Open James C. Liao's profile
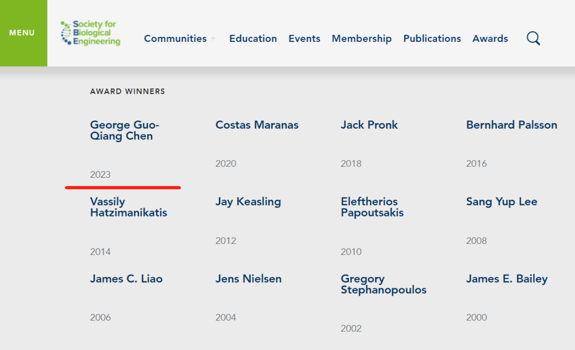The image size is (575, 350). tap(126, 279)
